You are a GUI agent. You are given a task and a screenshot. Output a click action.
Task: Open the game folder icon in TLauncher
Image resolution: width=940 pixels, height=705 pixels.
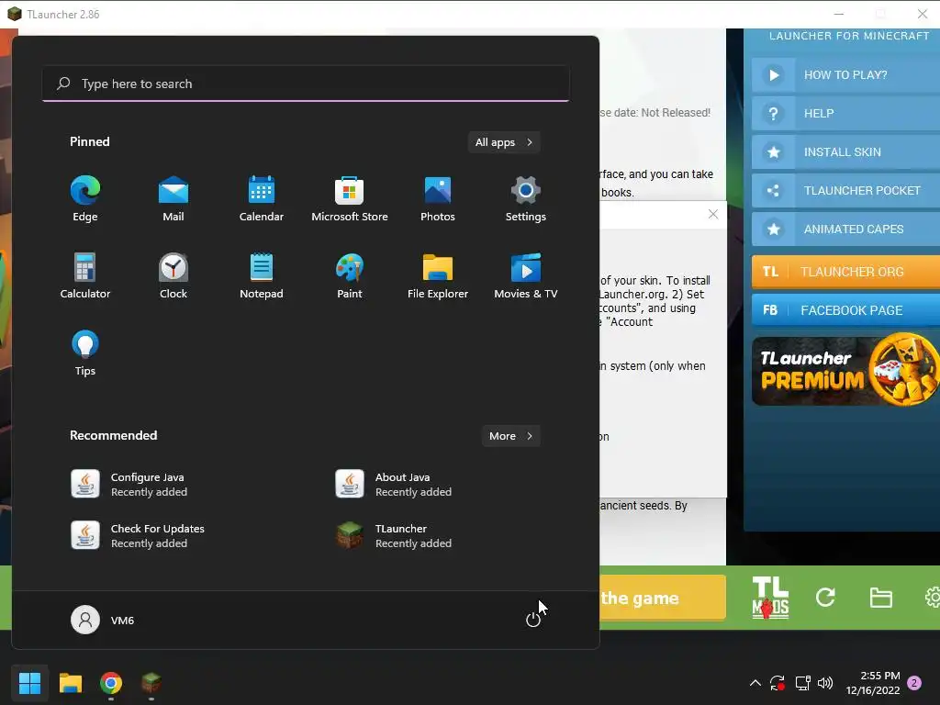880,597
